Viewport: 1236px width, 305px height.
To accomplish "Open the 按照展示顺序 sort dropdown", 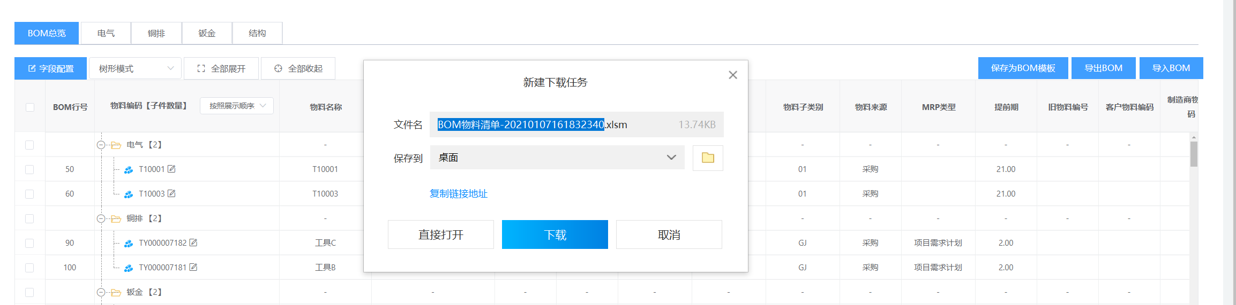I will point(237,106).
